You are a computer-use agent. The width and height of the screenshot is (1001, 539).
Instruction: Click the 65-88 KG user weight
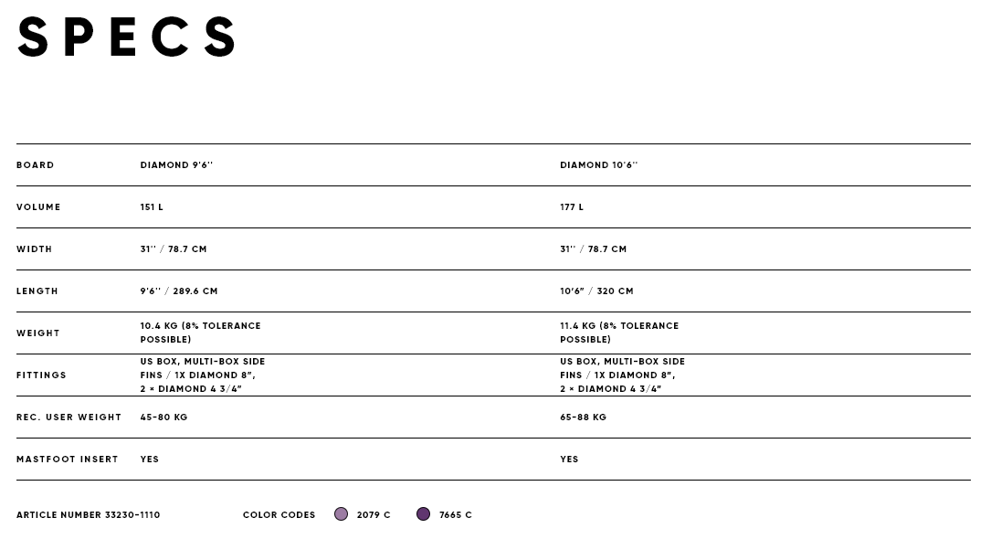click(584, 417)
